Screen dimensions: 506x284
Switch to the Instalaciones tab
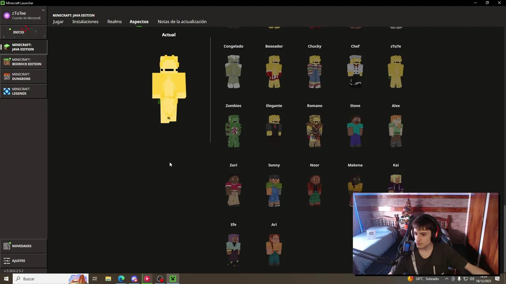tap(85, 22)
